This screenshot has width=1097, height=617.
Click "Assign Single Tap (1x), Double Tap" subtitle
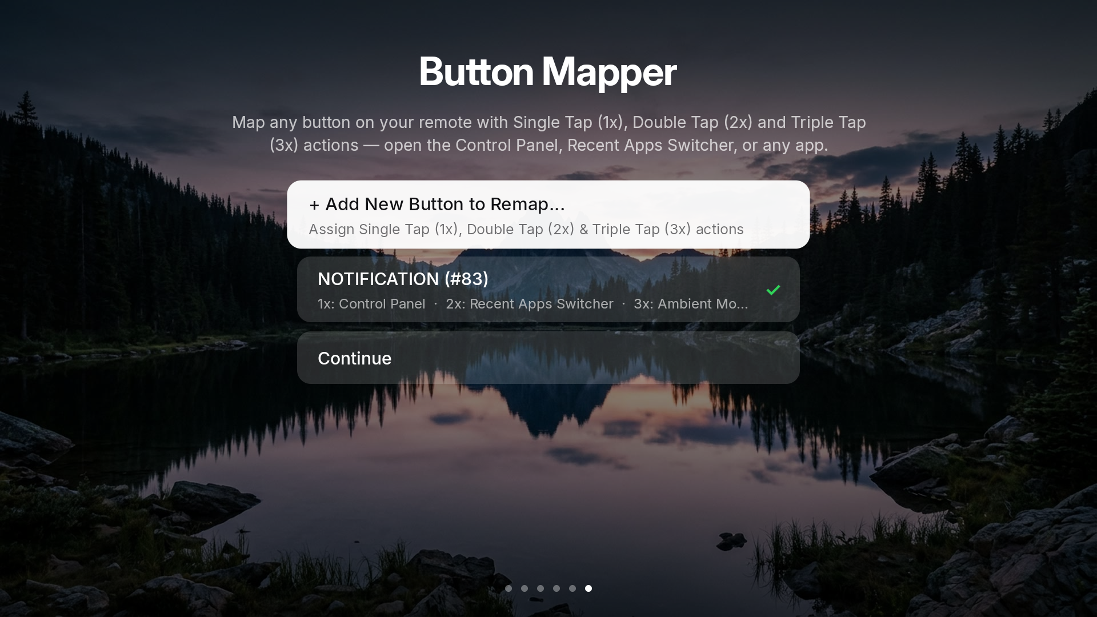click(526, 229)
